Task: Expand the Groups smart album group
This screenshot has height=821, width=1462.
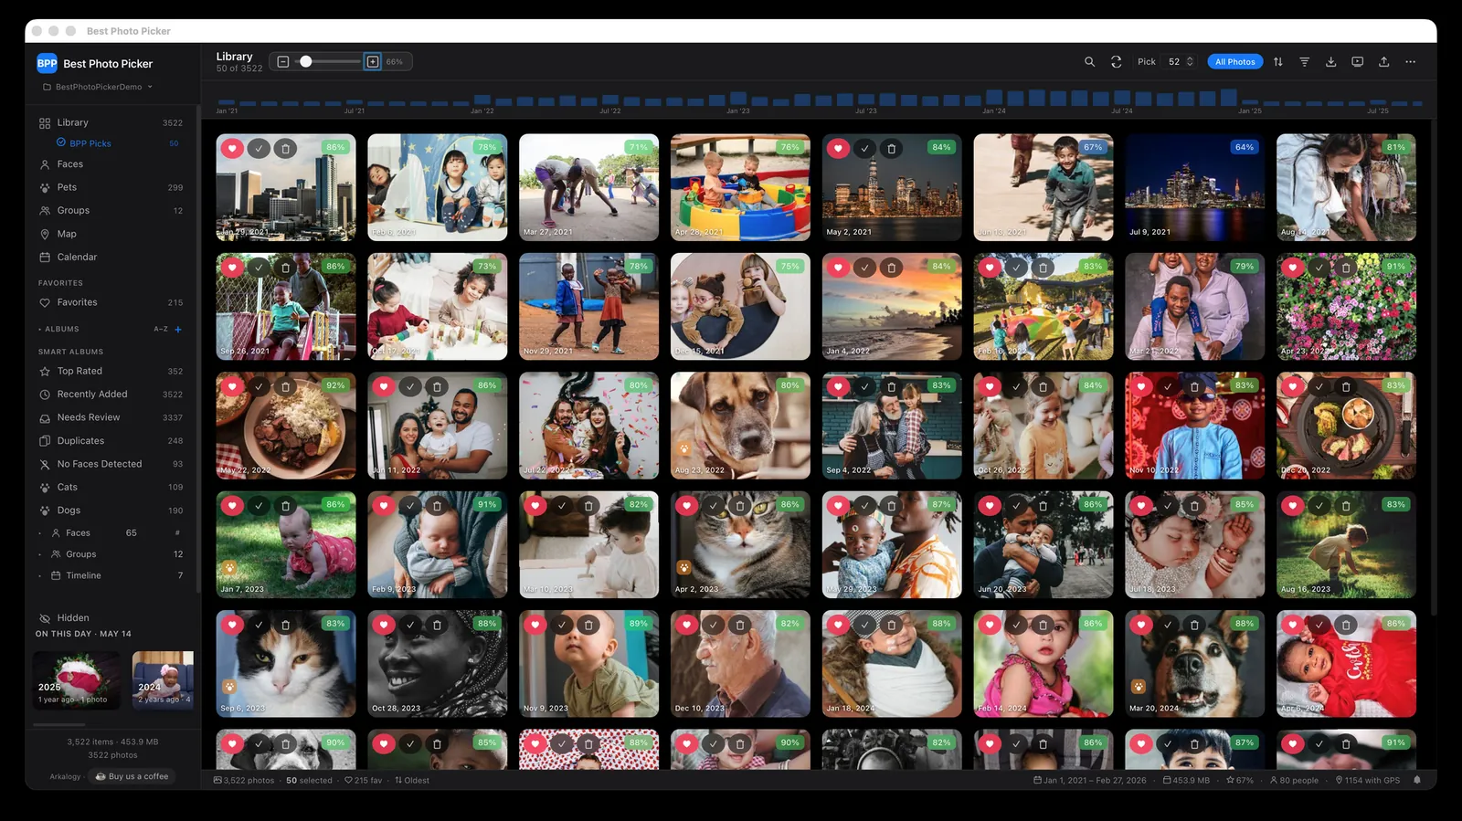Action: (x=40, y=554)
